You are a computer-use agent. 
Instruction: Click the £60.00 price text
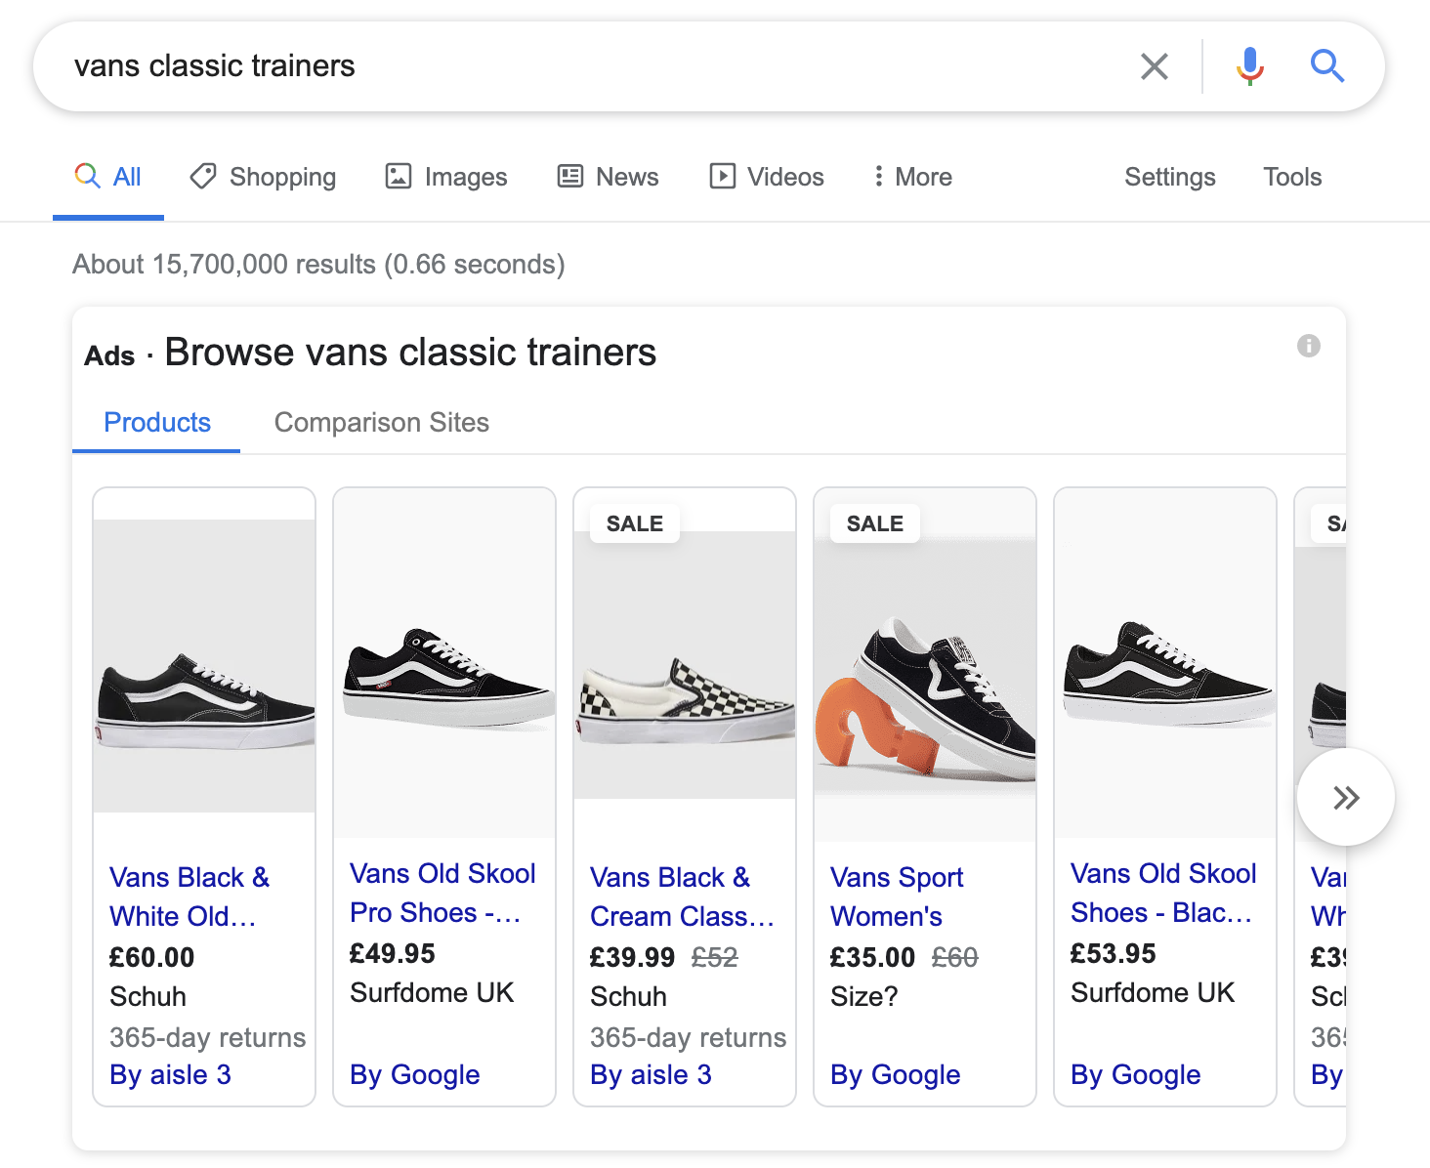click(151, 957)
